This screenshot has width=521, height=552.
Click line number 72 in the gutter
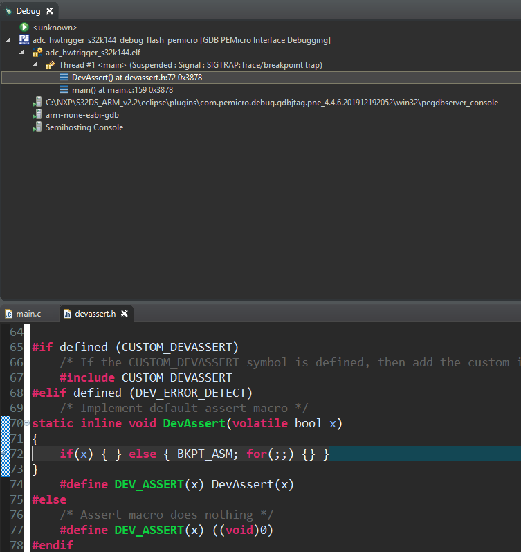click(16, 454)
